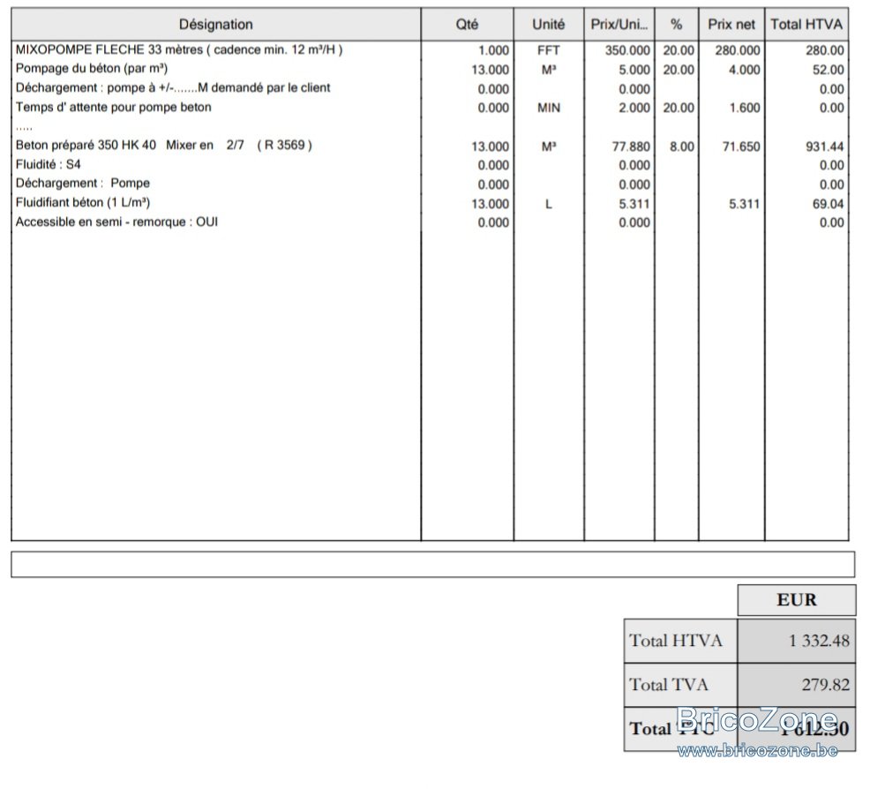The height and width of the screenshot is (789, 885).
Task: Select 'Déchargement : pompe à +/-' client line
Action: pos(173,88)
